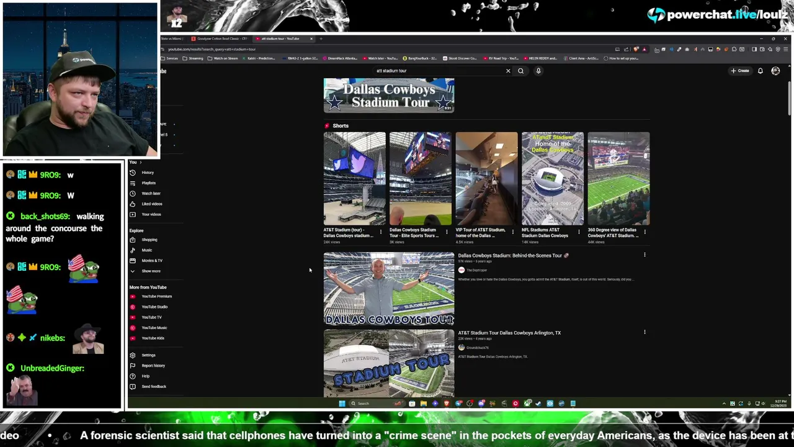Open File Explorer from the taskbar
This screenshot has height=447, width=794.
point(423,404)
